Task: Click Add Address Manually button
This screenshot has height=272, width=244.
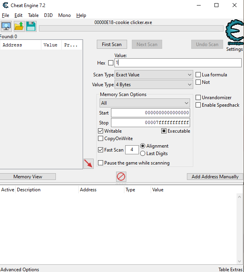Action: (215, 177)
